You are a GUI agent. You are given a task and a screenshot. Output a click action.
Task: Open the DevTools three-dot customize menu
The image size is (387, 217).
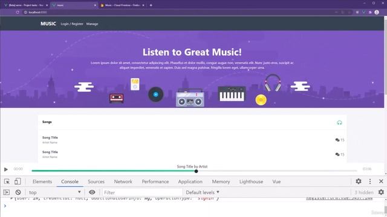click(x=369, y=181)
